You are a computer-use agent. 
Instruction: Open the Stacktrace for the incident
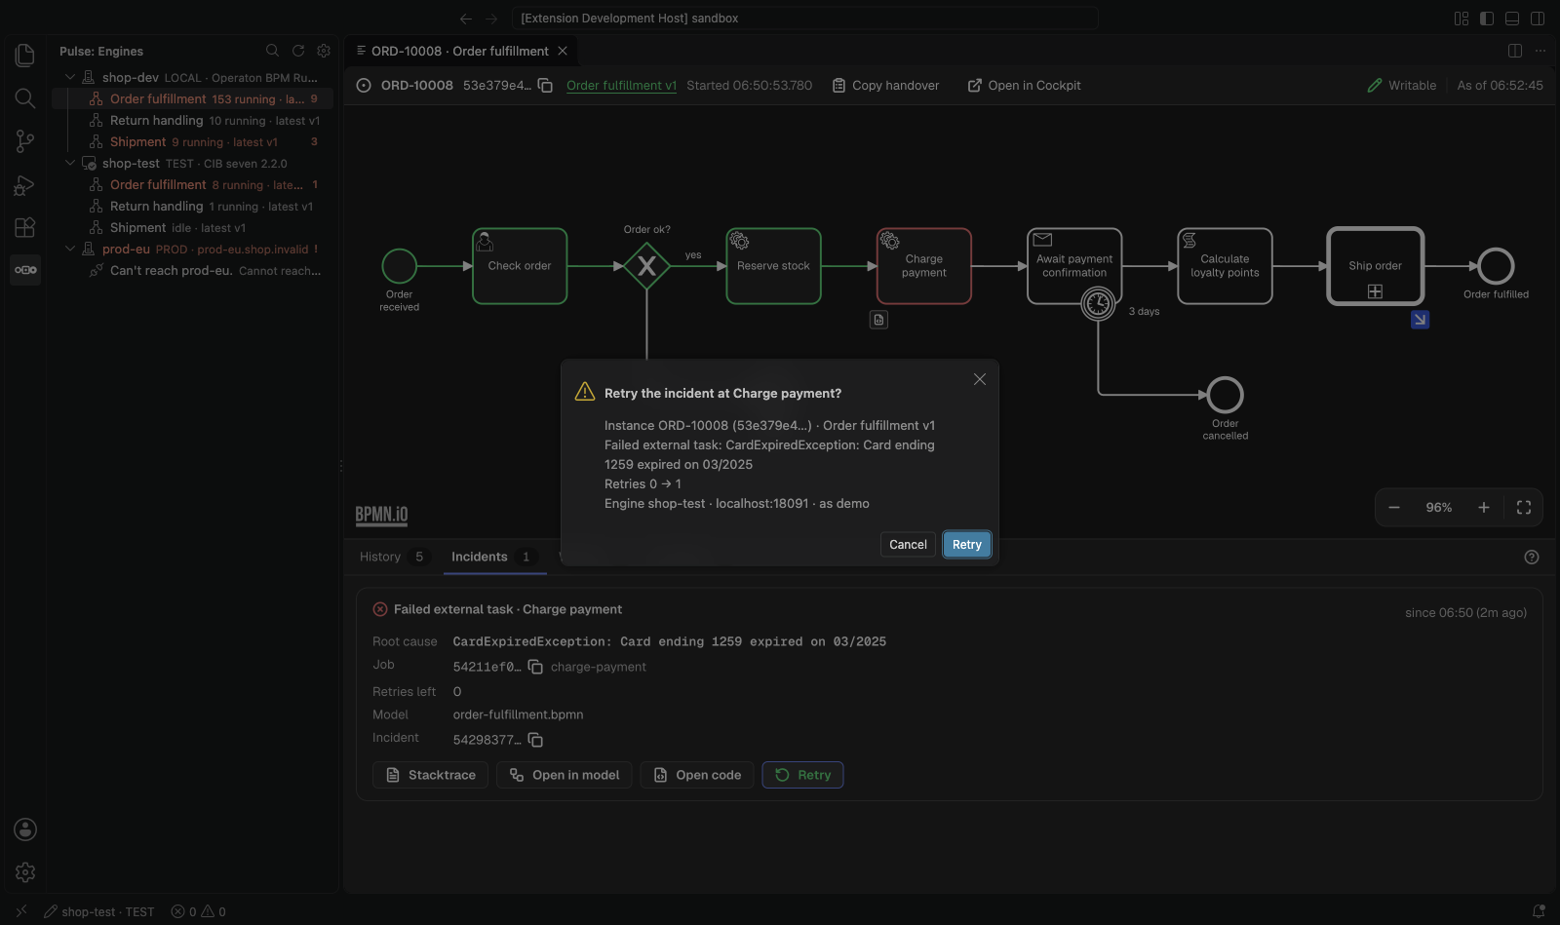430,776
